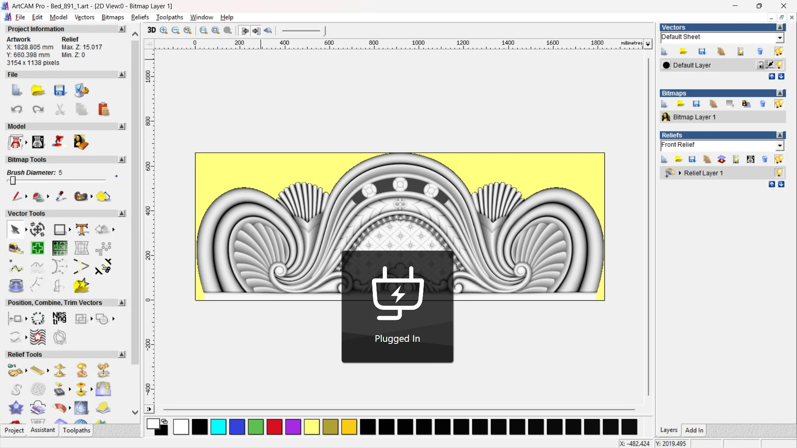Open the Front Relief dropdown
Viewport: 797px width, 448px height.
click(x=780, y=145)
